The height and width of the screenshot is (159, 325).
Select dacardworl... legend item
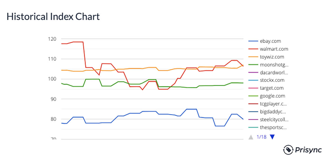point(274,72)
